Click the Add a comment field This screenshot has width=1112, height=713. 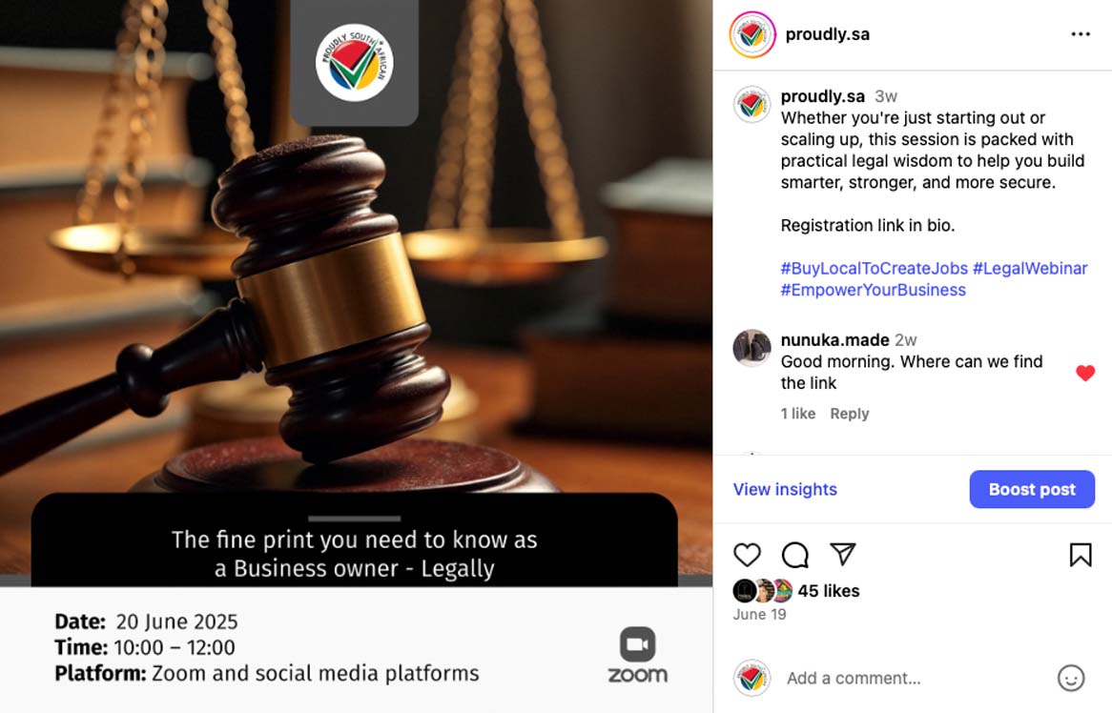(915, 679)
